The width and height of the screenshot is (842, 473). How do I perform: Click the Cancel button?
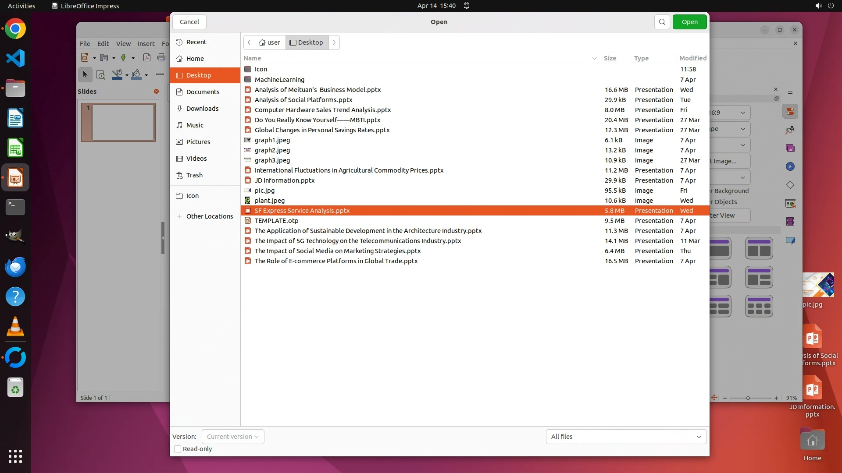click(x=189, y=22)
